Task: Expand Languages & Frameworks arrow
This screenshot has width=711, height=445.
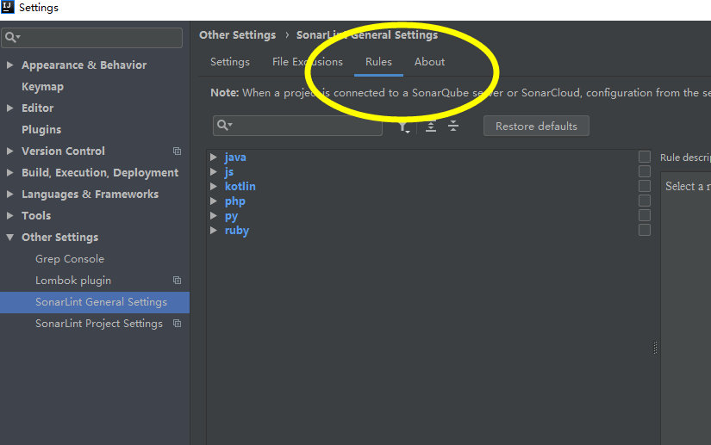Action: point(10,194)
